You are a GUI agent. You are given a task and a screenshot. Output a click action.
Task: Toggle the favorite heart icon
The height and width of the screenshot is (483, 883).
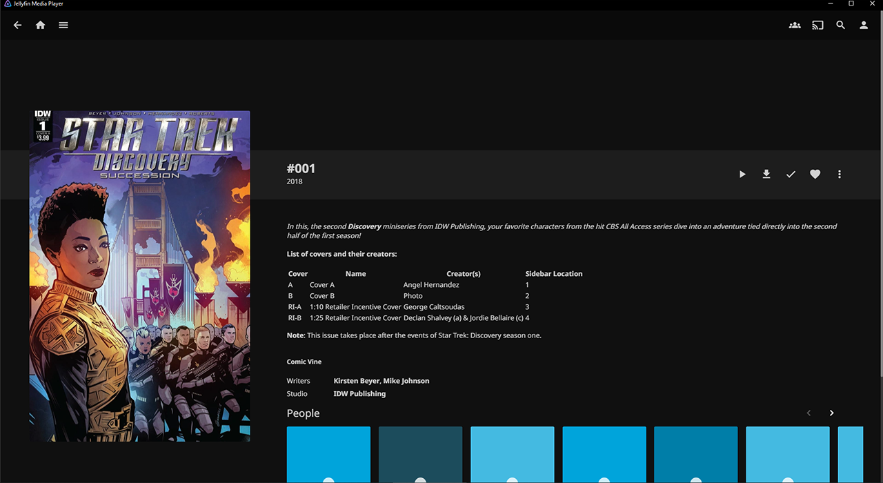point(815,175)
